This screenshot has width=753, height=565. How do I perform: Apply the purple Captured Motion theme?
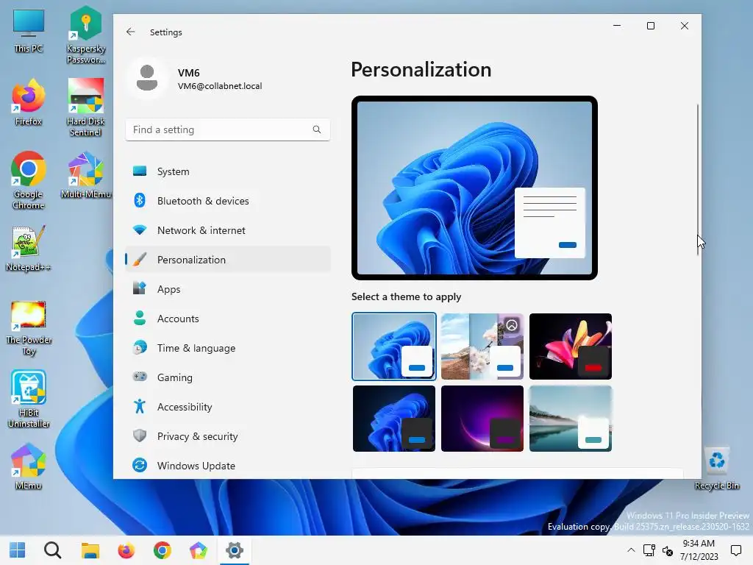(482, 419)
